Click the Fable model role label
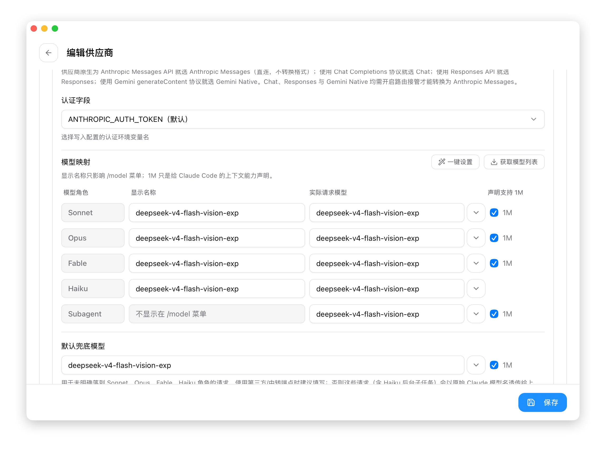Viewport: 606px width, 452px height. (93, 263)
